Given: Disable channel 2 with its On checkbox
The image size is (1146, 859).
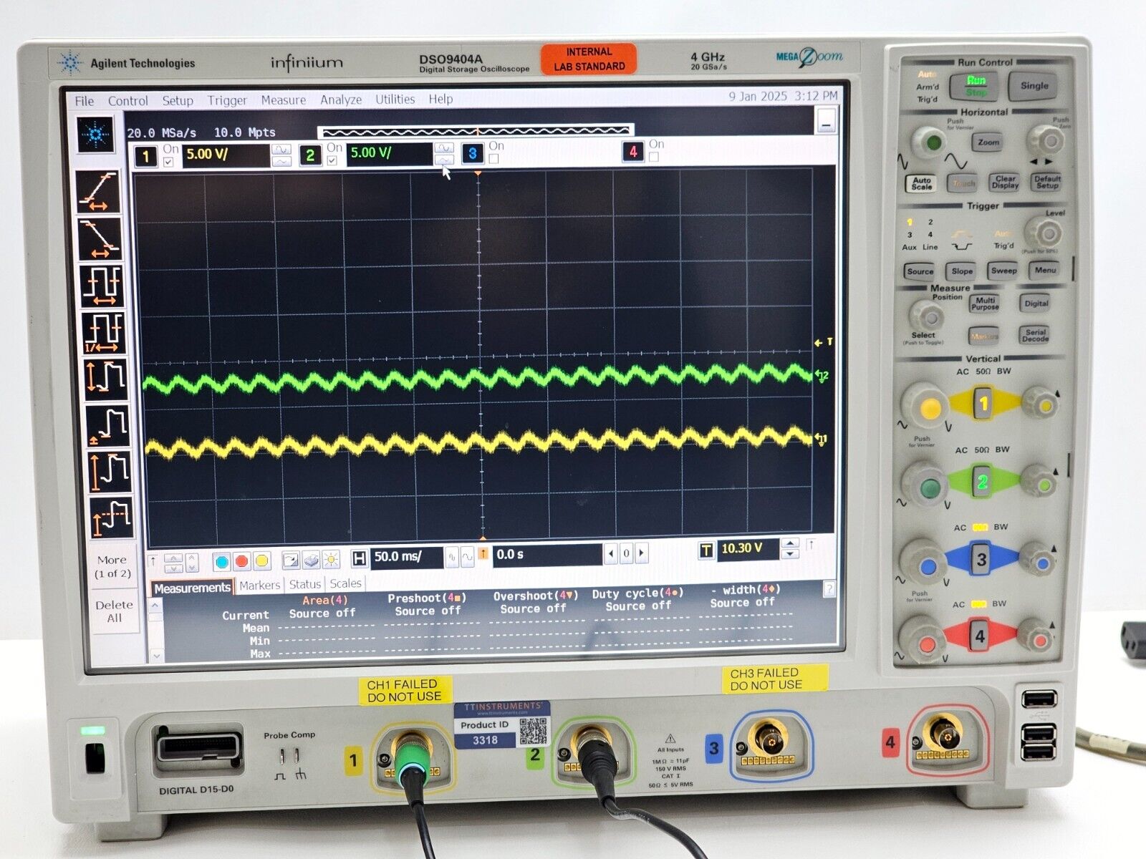Looking at the screenshot, I should [332, 160].
